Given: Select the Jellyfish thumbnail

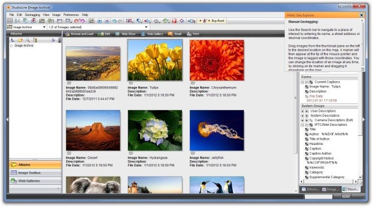Looking at the screenshot, I should point(217,130).
